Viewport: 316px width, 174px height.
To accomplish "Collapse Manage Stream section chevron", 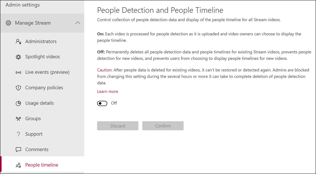I will click(78, 23).
